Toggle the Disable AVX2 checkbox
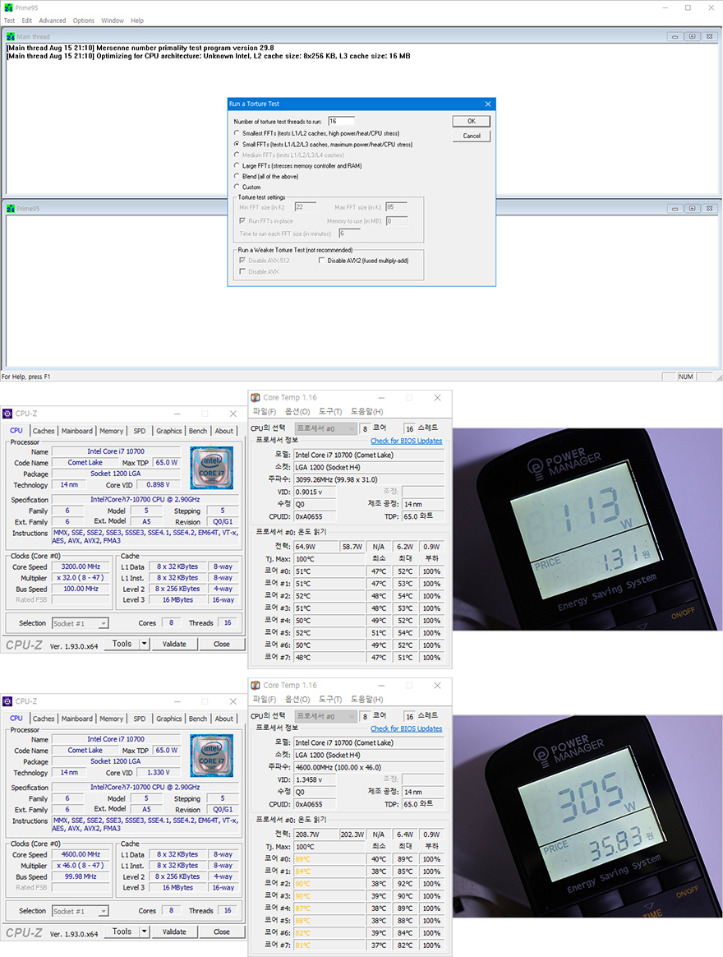The image size is (723, 957). 321,261
